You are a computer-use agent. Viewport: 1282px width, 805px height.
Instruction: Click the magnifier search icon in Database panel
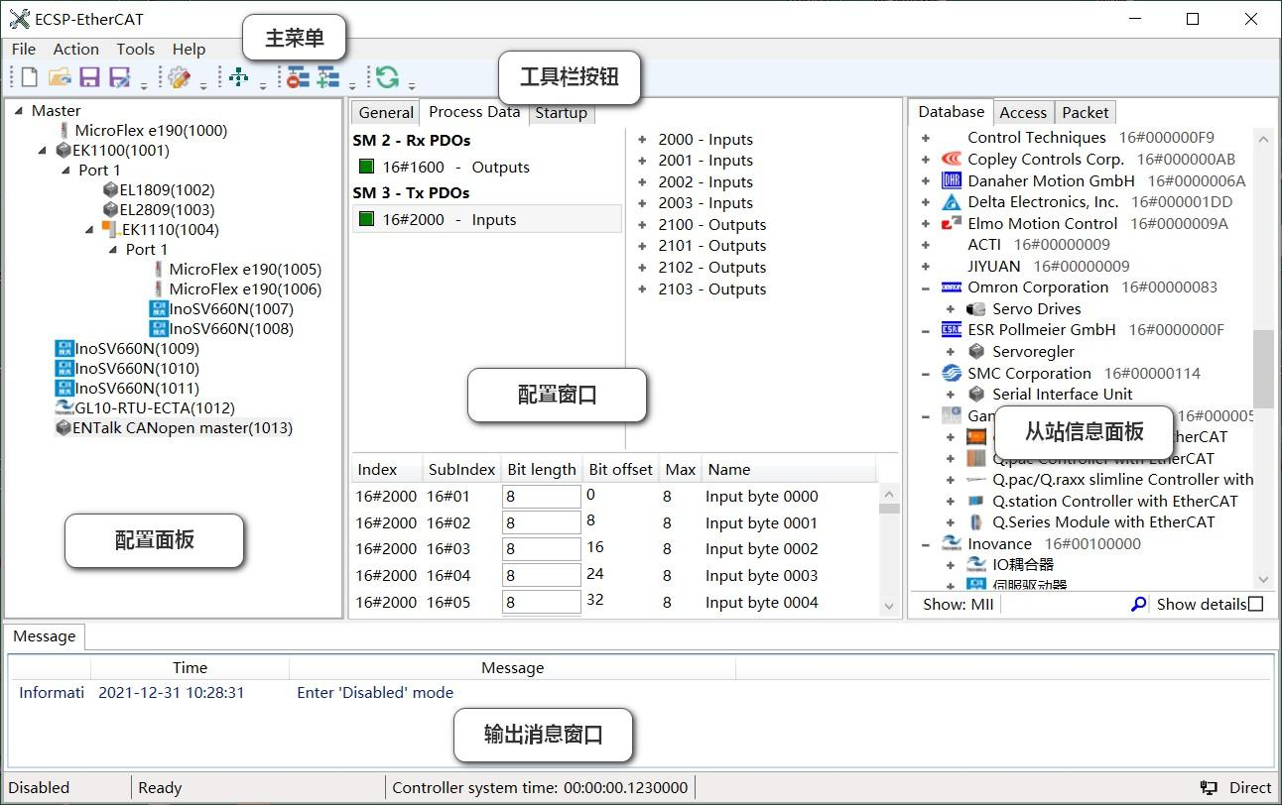point(1138,604)
